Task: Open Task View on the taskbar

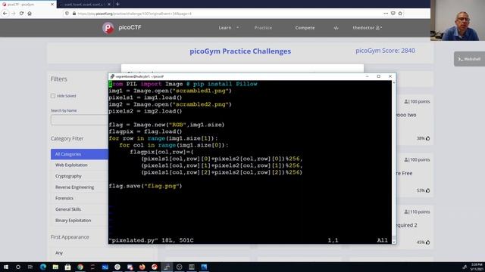Action: point(30,267)
